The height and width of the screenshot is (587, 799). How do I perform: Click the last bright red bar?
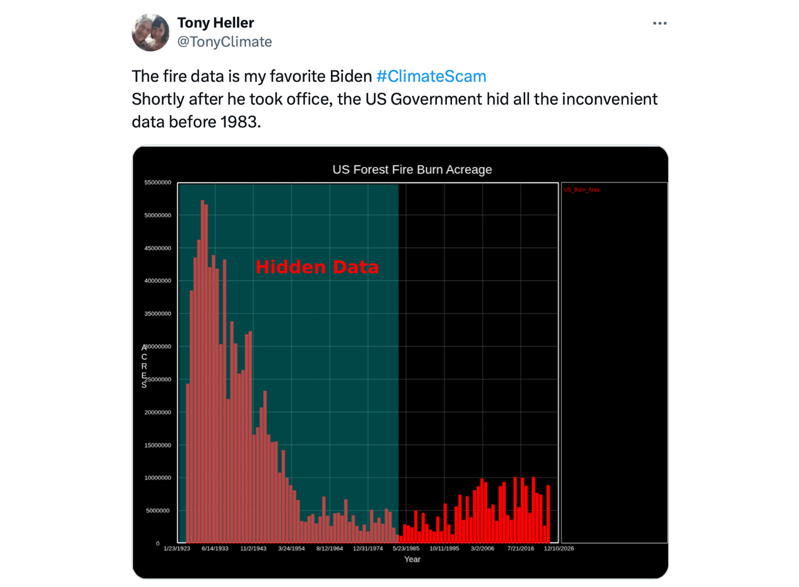click(x=549, y=514)
